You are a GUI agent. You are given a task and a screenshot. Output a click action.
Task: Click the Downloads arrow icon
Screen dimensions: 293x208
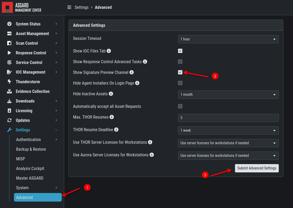click(x=9, y=101)
